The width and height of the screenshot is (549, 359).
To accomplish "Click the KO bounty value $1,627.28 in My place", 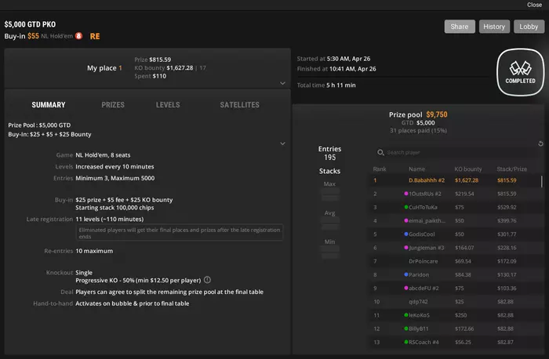I will [x=180, y=68].
